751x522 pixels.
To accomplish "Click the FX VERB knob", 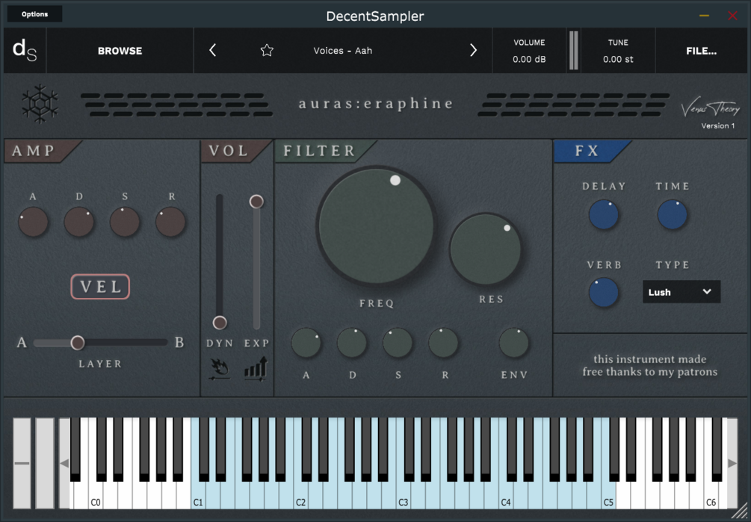I will pos(604,292).
